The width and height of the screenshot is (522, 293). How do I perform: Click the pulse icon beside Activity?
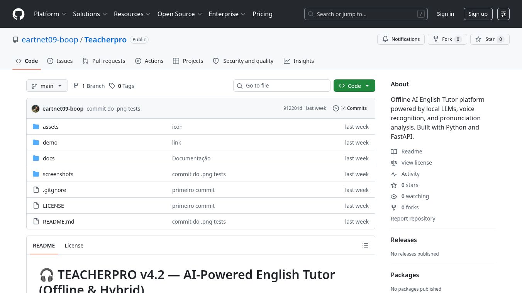pyautogui.click(x=394, y=174)
